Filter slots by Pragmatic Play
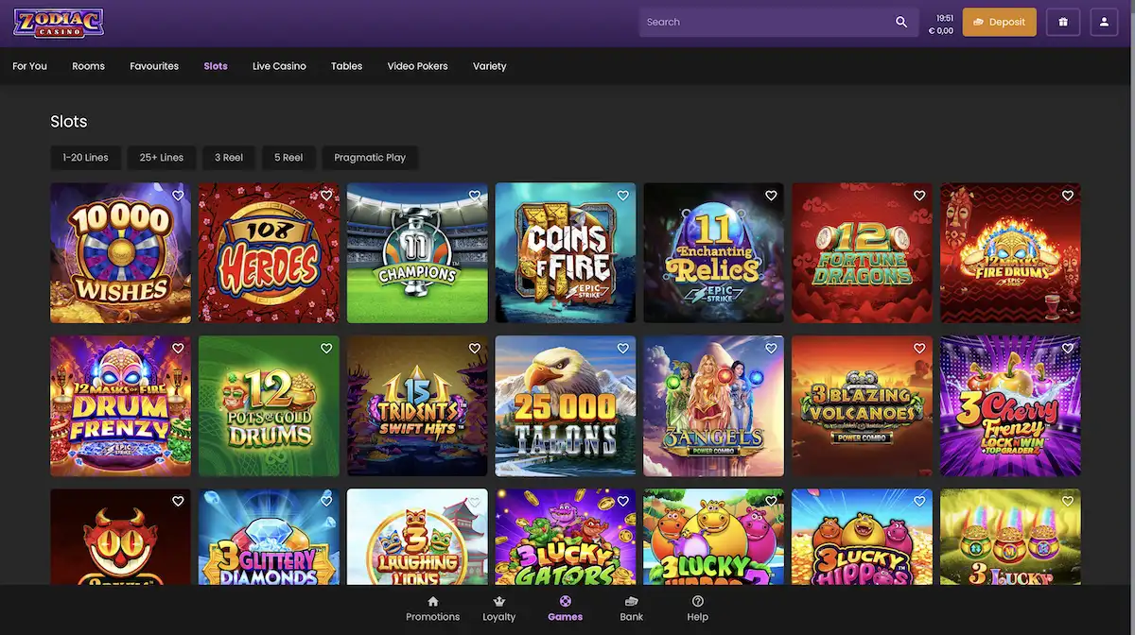The image size is (1135, 635). tap(370, 158)
